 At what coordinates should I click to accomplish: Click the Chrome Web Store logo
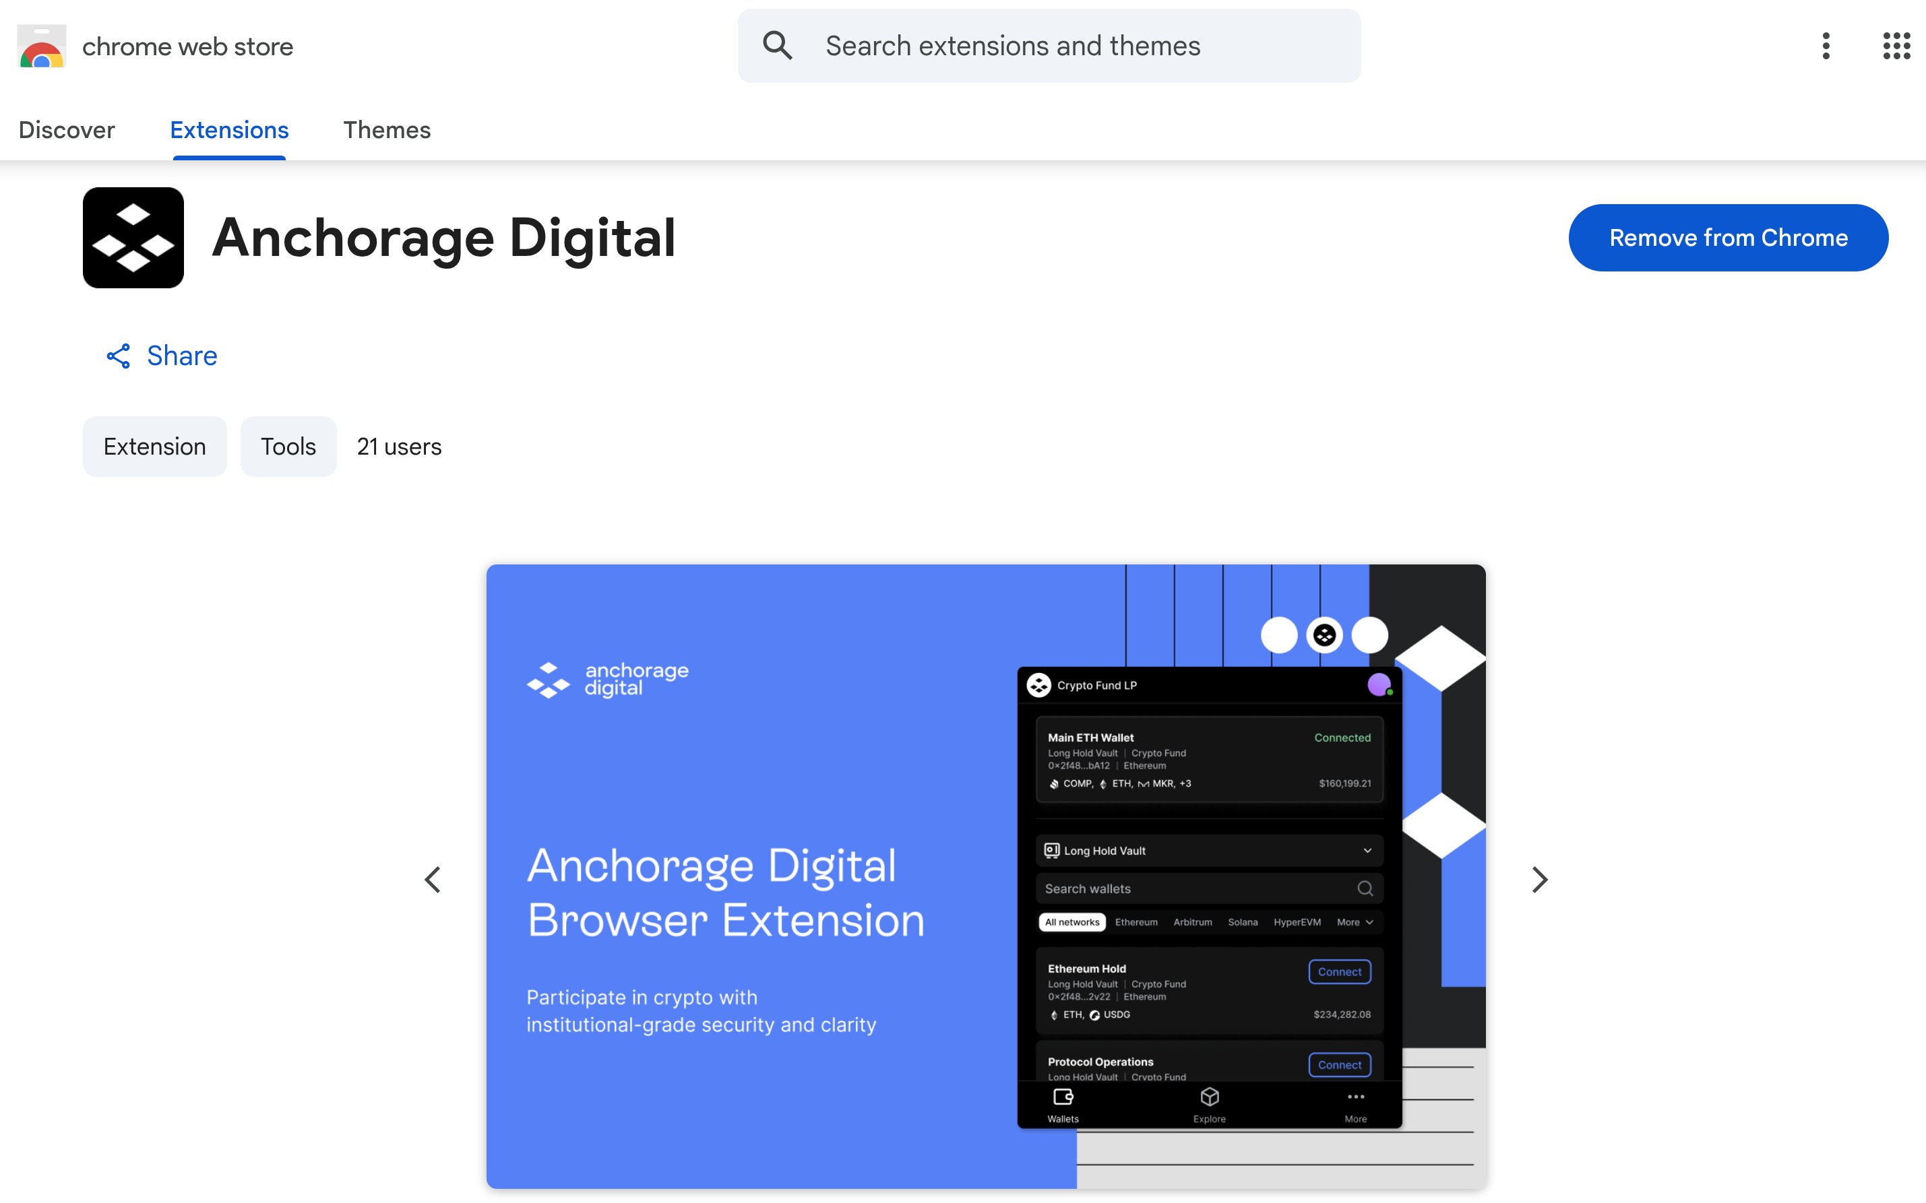(41, 46)
